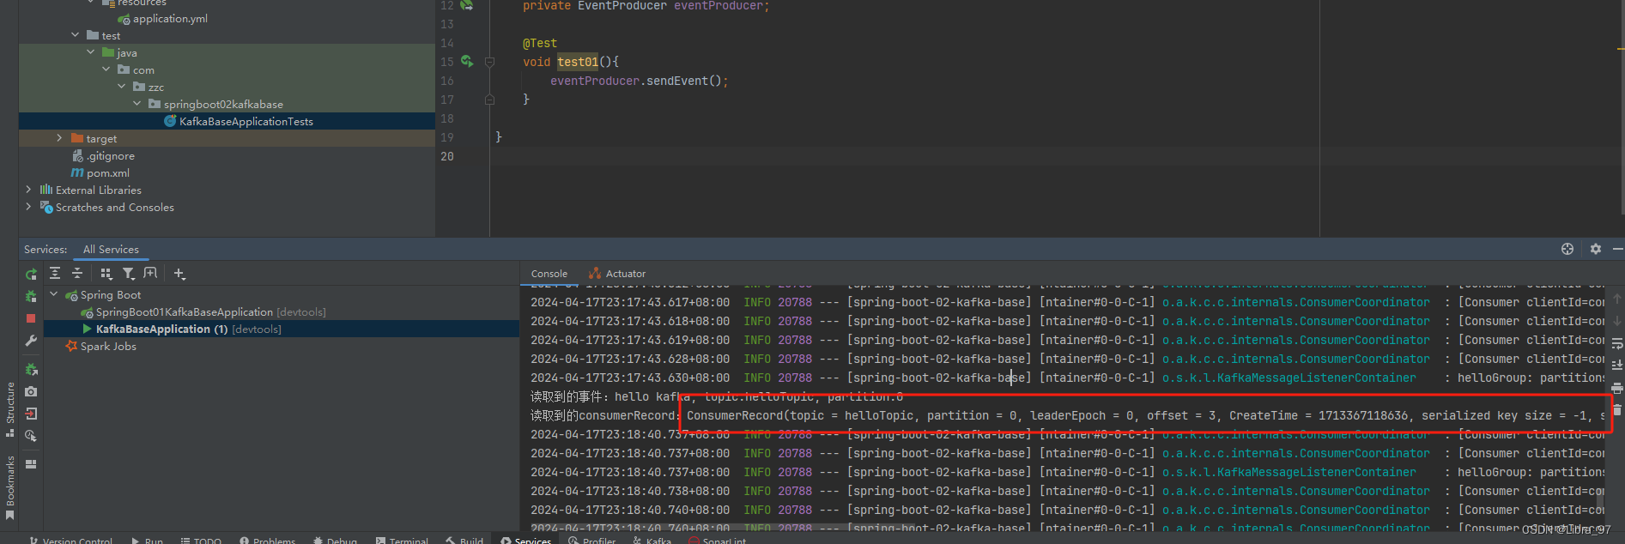Open the Kafka tool window
Viewport: 1625px width, 544px height.
pyautogui.click(x=652, y=541)
